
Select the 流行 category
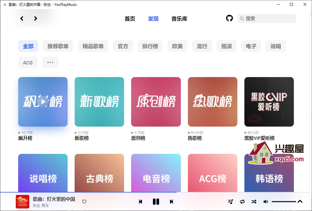[x=202, y=46]
